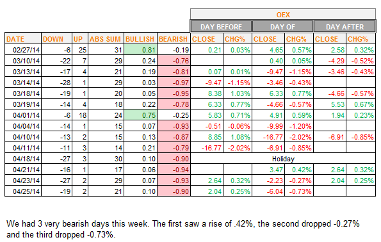Screen dimensions: 381x242
Task: Click the -0.73% change cell in last row
Action: point(299,191)
